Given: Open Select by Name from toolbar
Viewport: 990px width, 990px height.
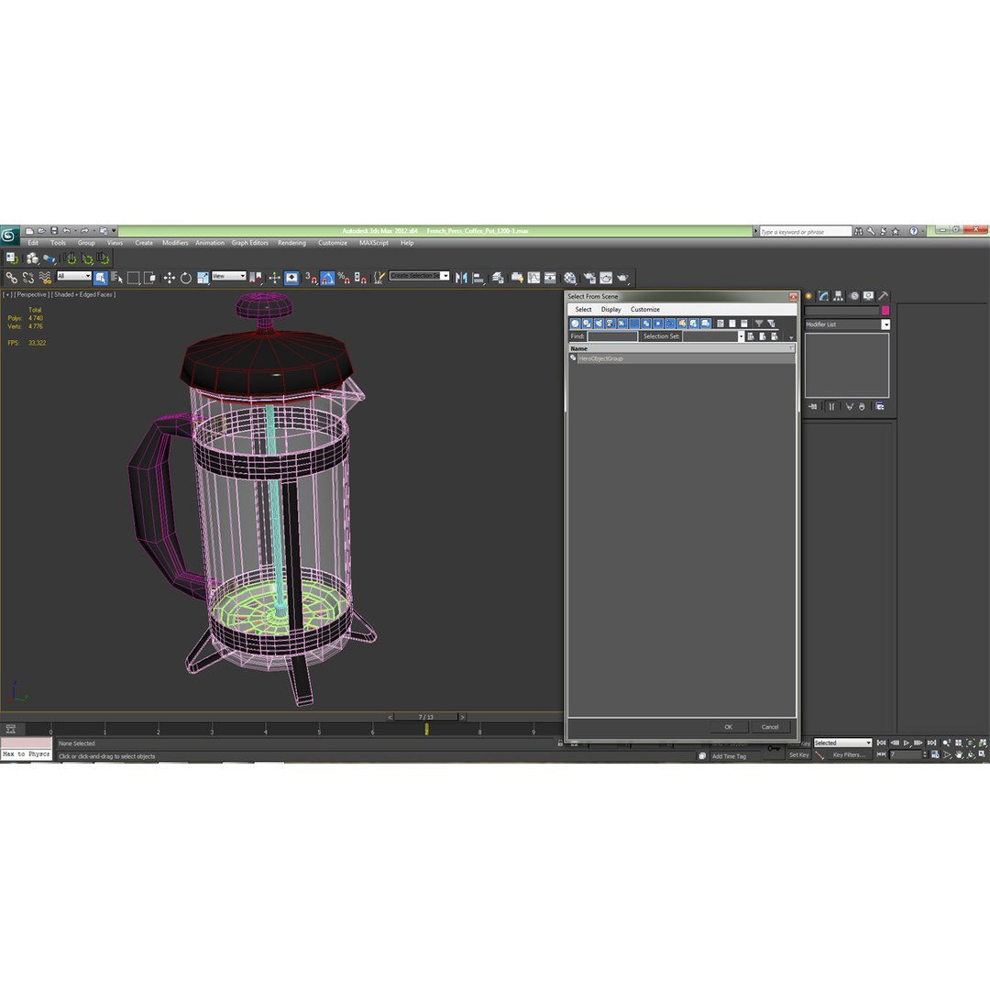Looking at the screenshot, I should click(116, 278).
